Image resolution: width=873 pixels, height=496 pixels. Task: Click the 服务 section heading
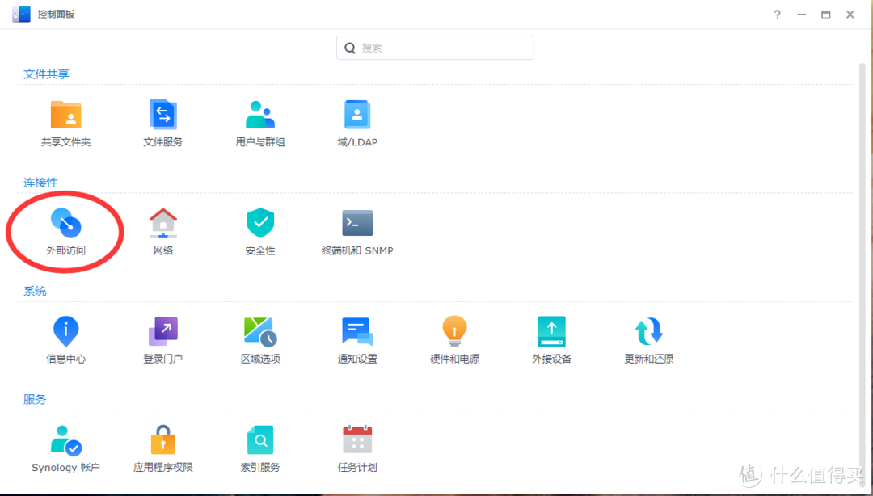(35, 399)
